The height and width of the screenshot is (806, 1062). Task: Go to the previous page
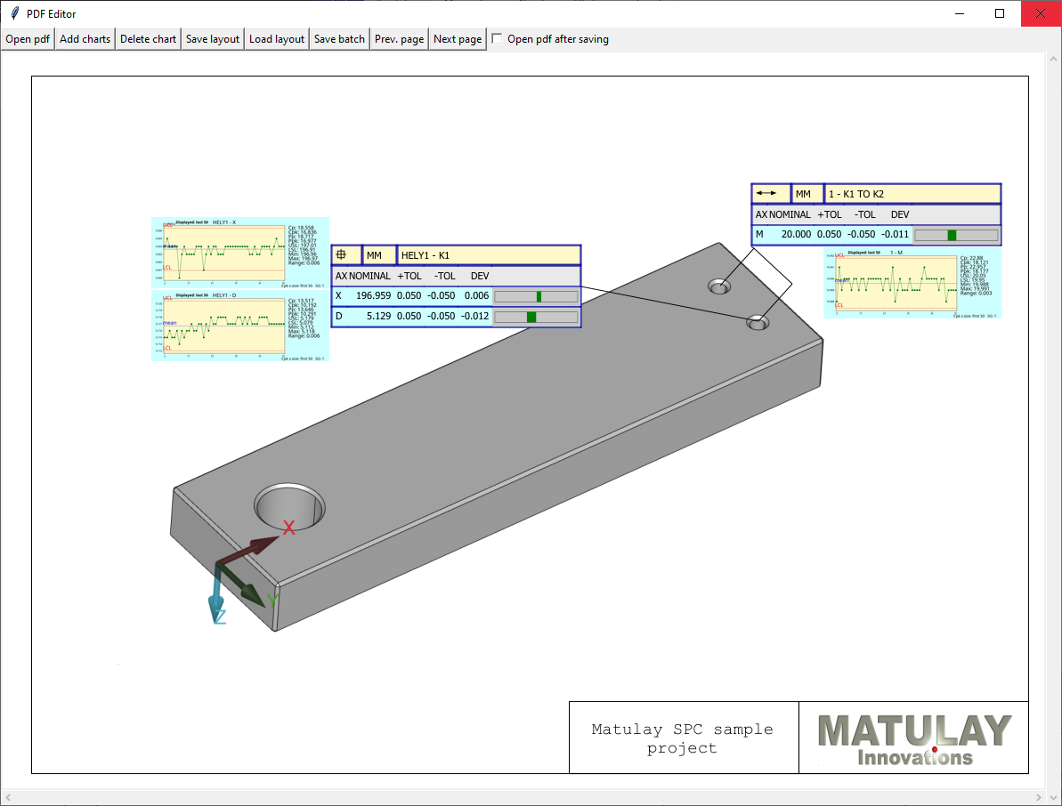(399, 39)
